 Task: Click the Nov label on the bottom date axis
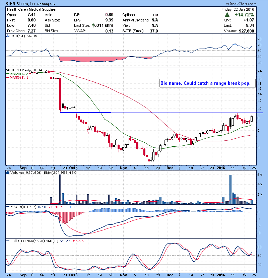coord(123,275)
